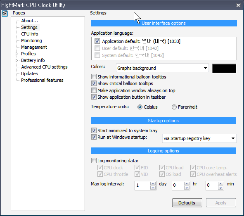Viewport: 244px width, 216px height.
Task: Click the day log interval input field
Action: 142,185
